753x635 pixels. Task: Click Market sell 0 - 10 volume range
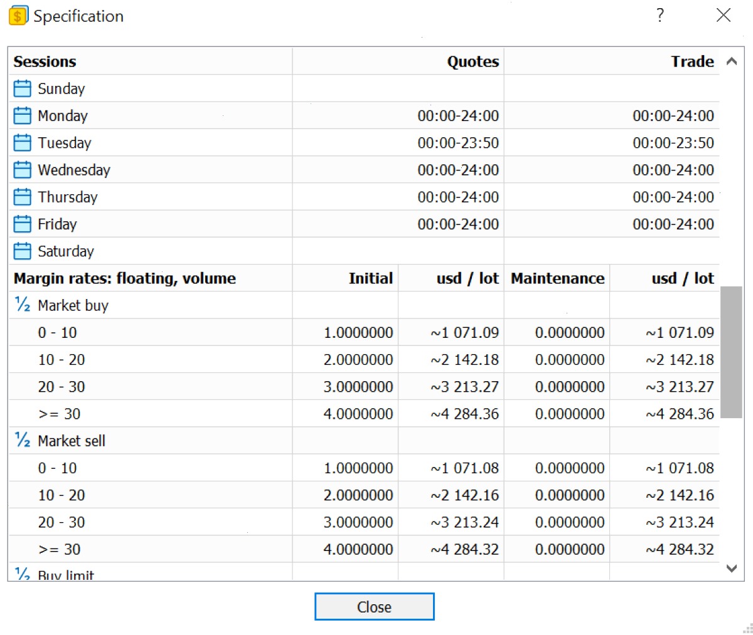tap(57, 468)
